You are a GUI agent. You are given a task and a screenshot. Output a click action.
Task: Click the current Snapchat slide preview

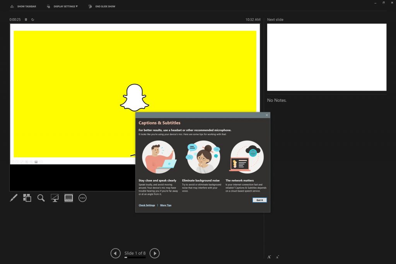[135, 94]
